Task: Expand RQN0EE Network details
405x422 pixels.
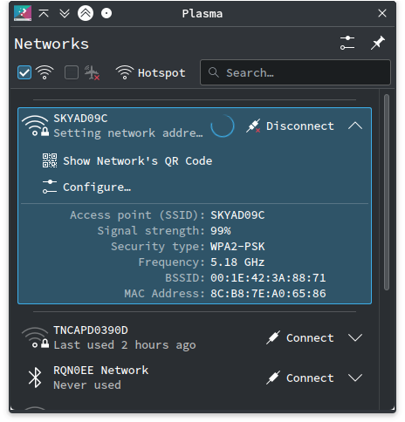Action: [355, 378]
